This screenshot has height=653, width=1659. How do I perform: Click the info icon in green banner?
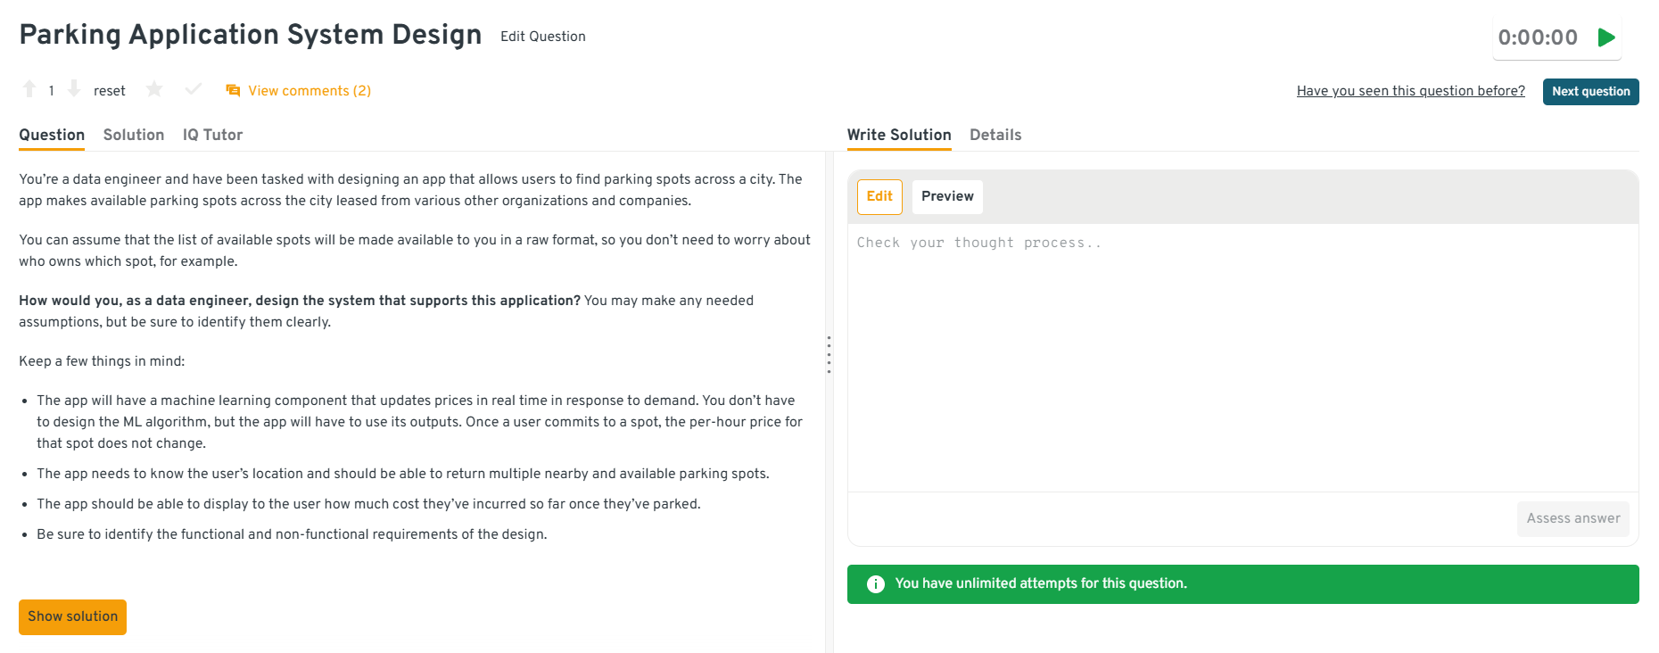point(876,583)
